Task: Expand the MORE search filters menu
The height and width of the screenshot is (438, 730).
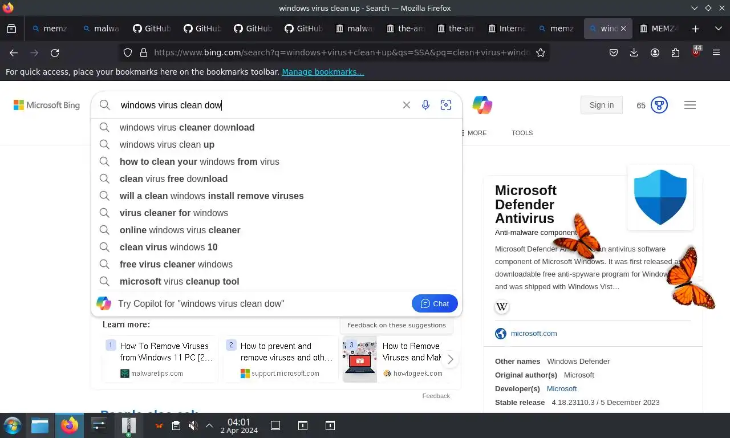Action: pos(474,133)
